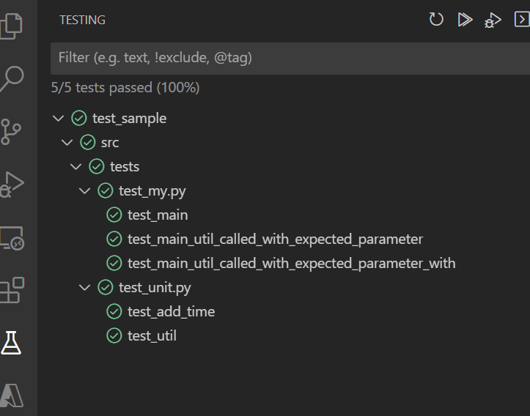Select the test_sample label

(130, 119)
